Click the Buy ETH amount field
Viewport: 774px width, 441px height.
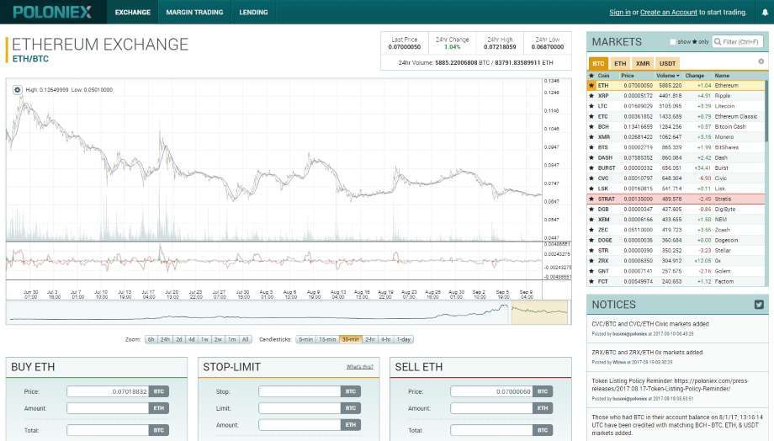(x=108, y=408)
